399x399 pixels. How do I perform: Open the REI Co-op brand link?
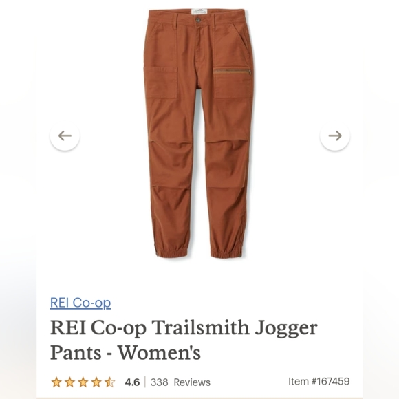click(80, 303)
